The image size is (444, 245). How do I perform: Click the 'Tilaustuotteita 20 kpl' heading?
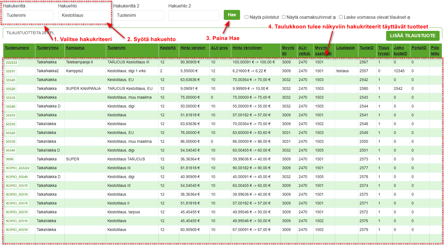coord(30,33)
